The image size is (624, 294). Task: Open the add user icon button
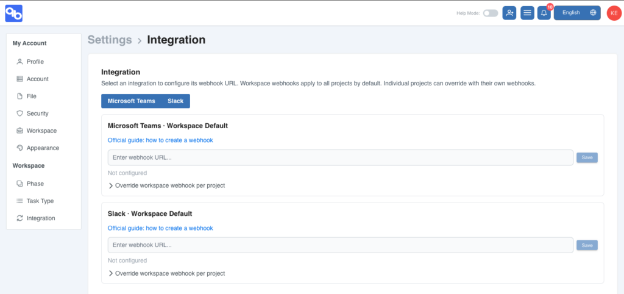[x=509, y=13]
